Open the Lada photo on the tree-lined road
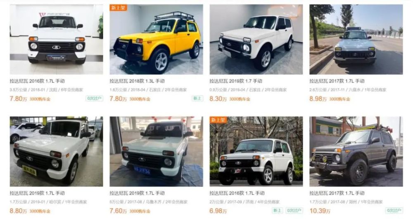 pos(356,39)
